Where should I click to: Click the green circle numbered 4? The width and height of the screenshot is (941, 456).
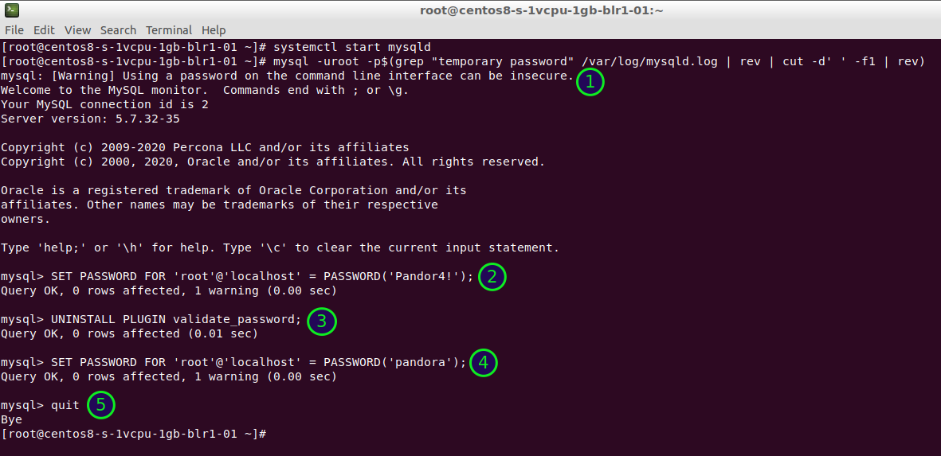point(483,363)
